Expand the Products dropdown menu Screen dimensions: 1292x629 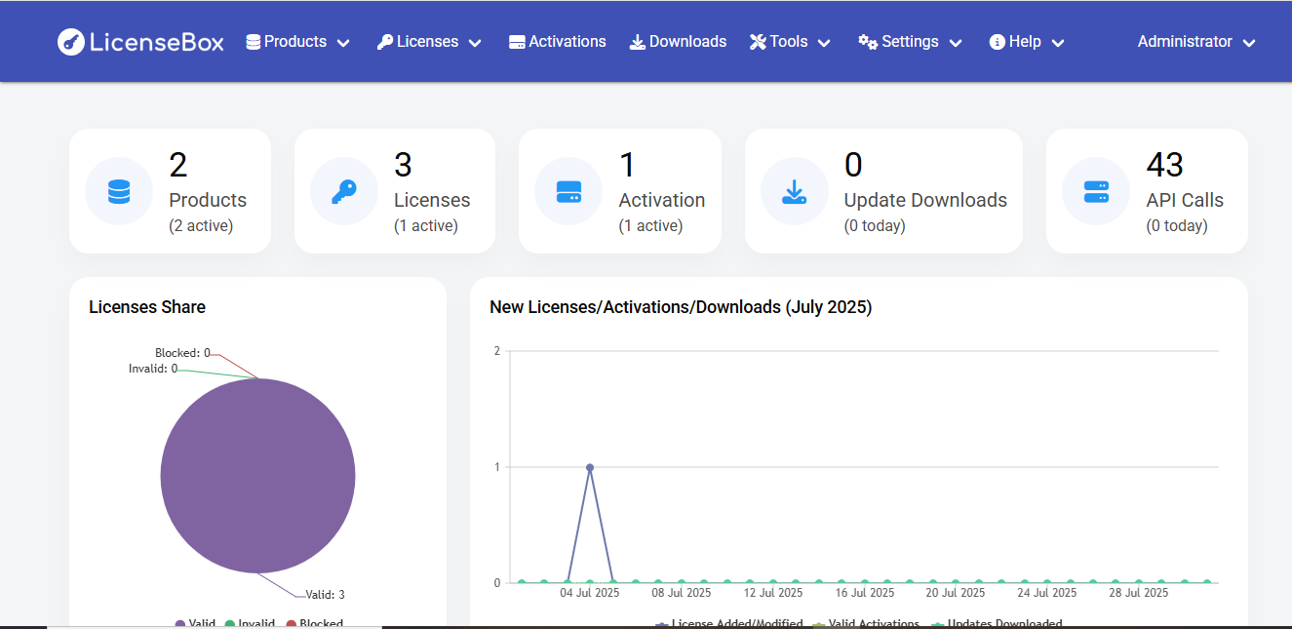click(295, 41)
